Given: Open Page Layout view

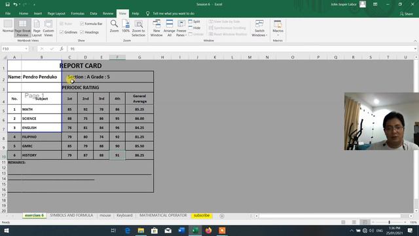Looking at the screenshot, I should coord(37,28).
